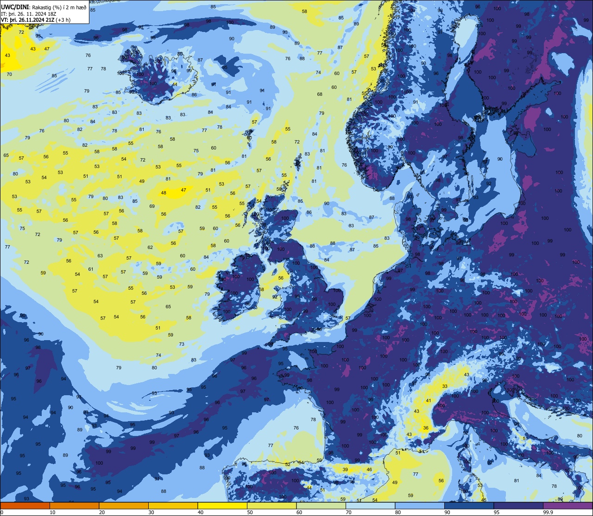Click the '50' legend tick label
The image size is (593, 516).
tap(250, 512)
